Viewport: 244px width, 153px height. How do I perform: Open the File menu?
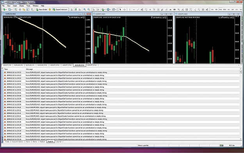(x=3, y=6)
